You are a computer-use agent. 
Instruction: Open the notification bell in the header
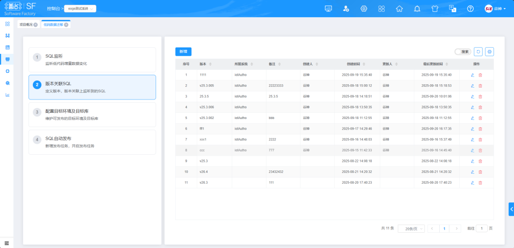coord(417,9)
